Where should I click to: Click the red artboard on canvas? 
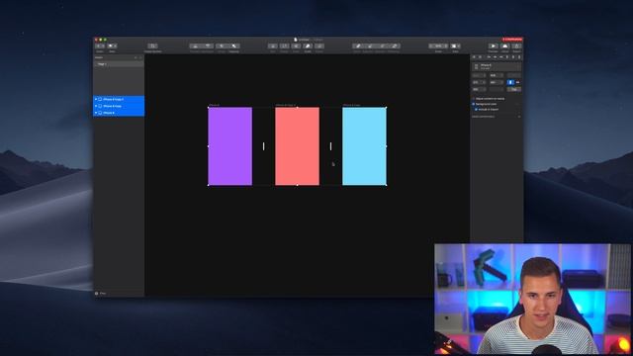[297, 146]
